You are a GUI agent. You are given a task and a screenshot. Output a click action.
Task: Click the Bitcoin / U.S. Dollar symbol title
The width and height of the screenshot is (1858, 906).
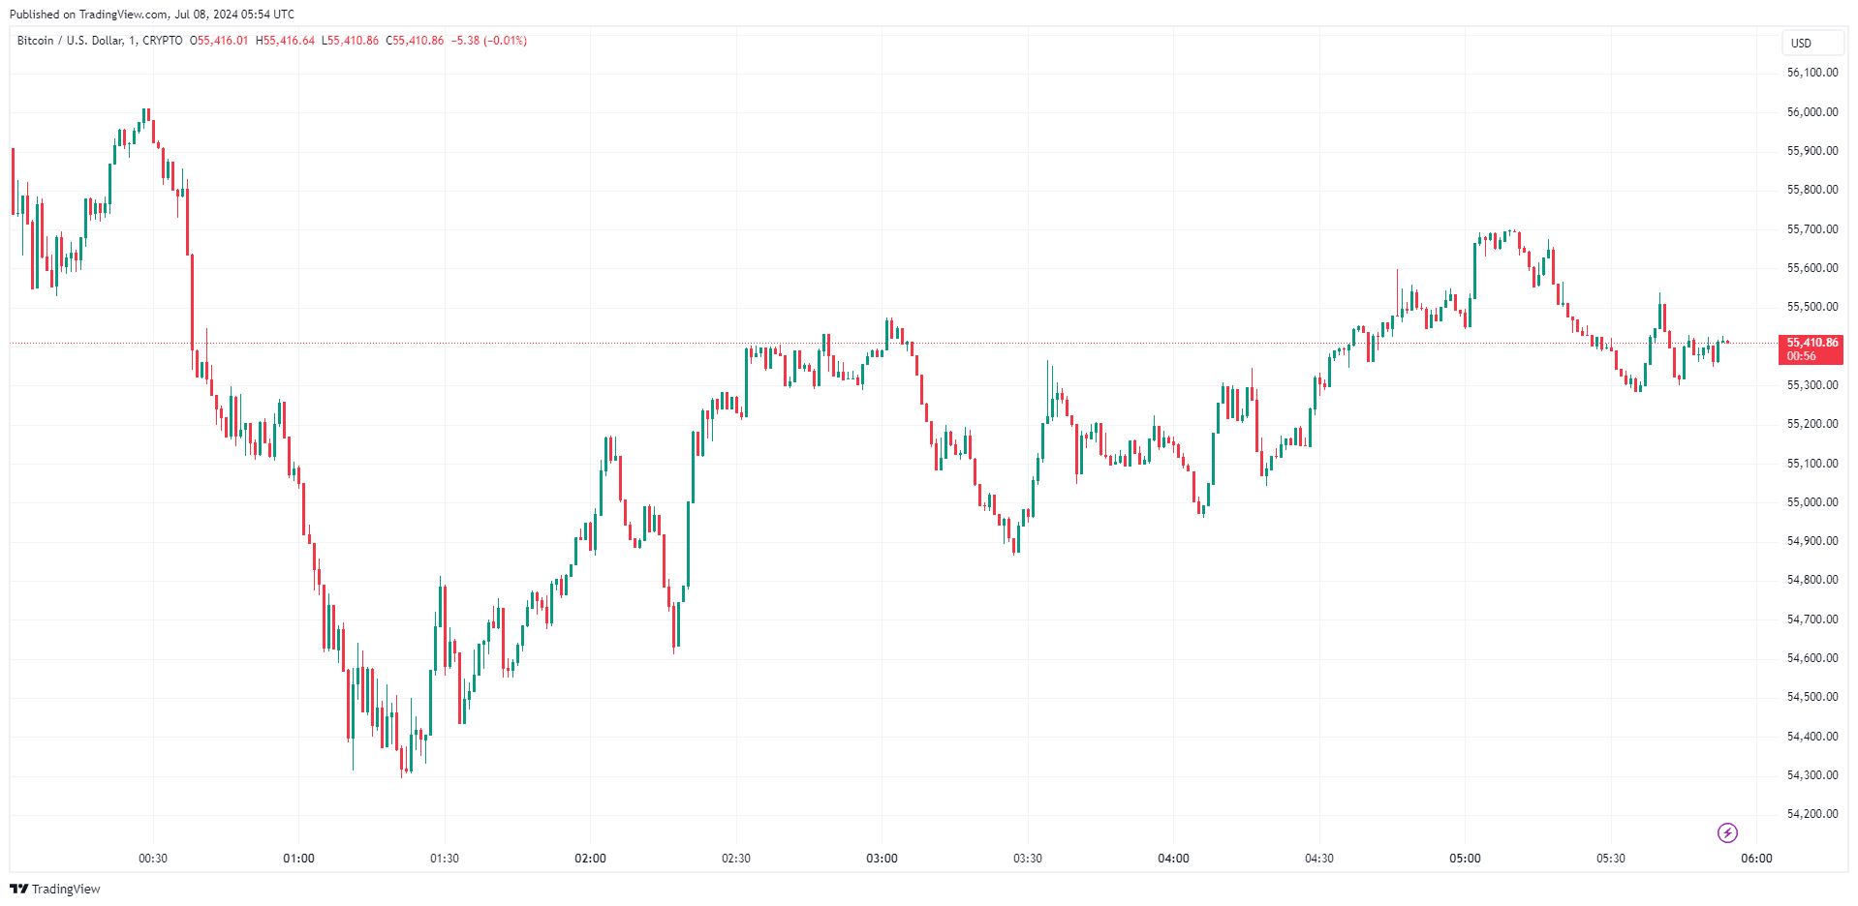[x=100, y=41]
